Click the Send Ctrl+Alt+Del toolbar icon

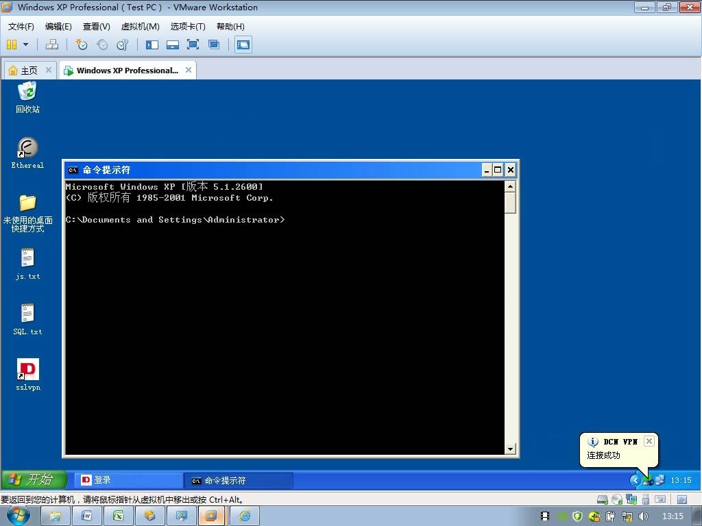pos(52,45)
